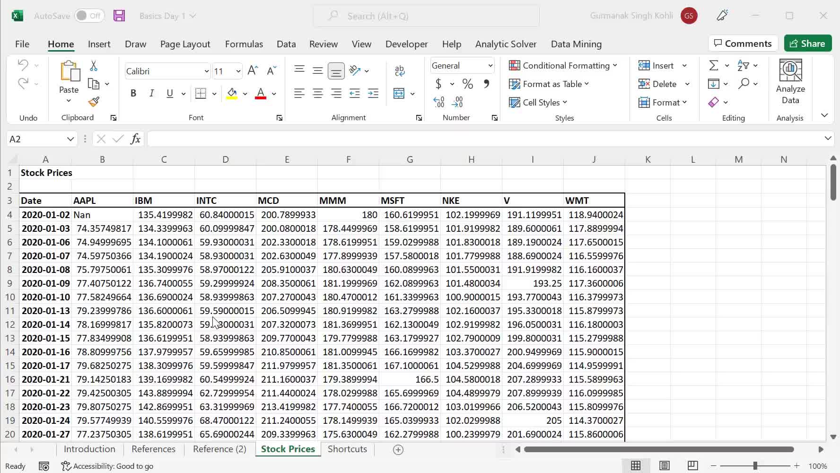Click AutoSum sigma icon
The height and width of the screenshot is (473, 840).
click(x=714, y=65)
